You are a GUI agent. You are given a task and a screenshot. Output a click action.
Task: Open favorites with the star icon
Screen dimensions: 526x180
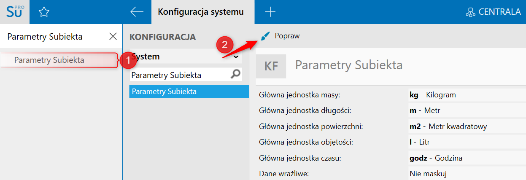point(44,12)
